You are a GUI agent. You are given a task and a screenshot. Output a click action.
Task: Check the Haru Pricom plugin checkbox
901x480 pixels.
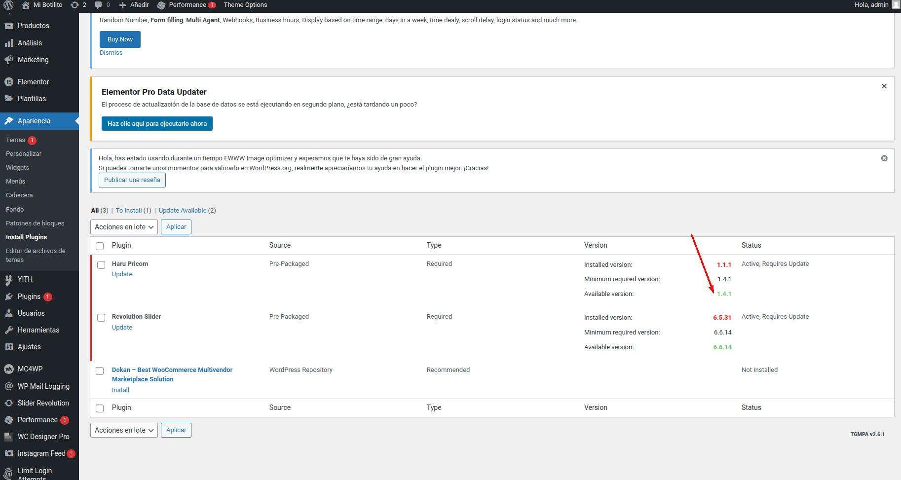click(x=101, y=265)
